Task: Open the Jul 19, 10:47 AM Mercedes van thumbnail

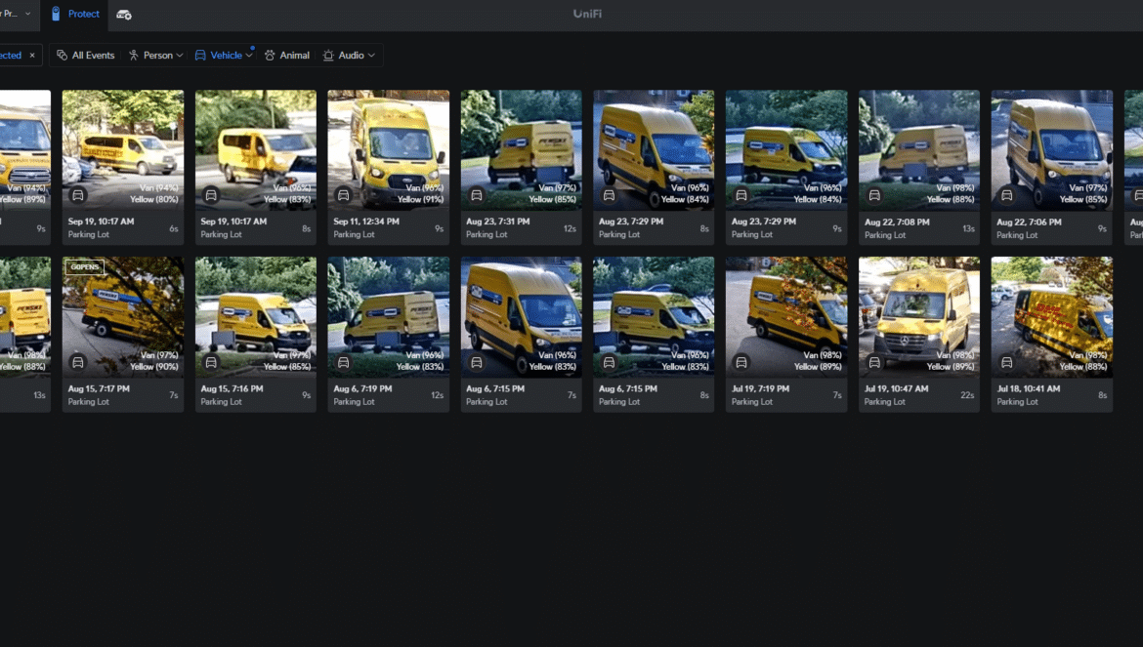Action: tap(919, 316)
